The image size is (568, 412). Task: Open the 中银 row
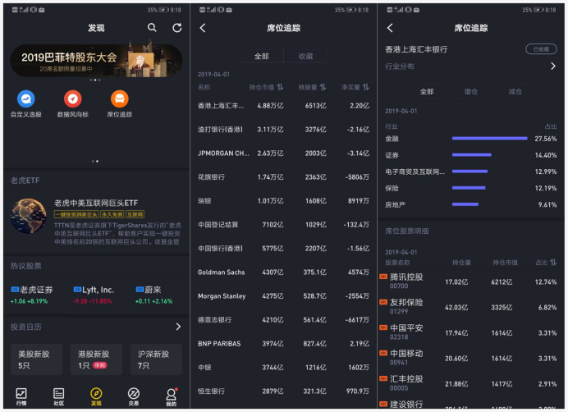click(x=283, y=368)
